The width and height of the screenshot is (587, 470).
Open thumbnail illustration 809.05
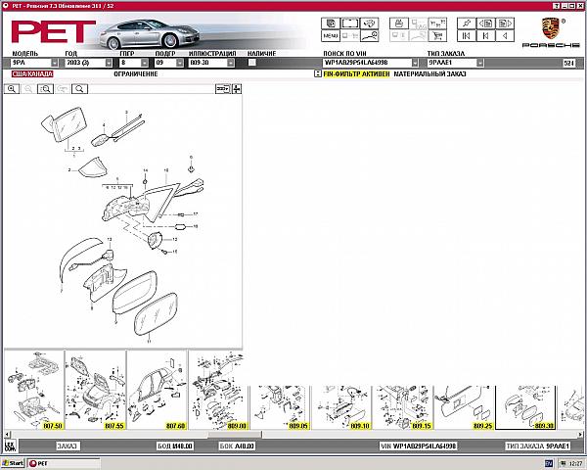click(280, 407)
